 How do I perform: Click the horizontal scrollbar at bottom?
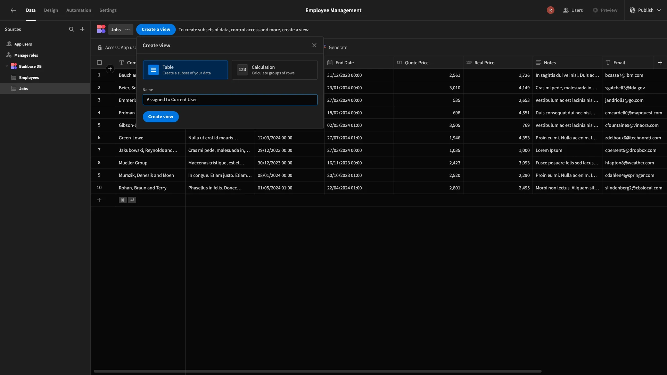pyautogui.click(x=318, y=371)
